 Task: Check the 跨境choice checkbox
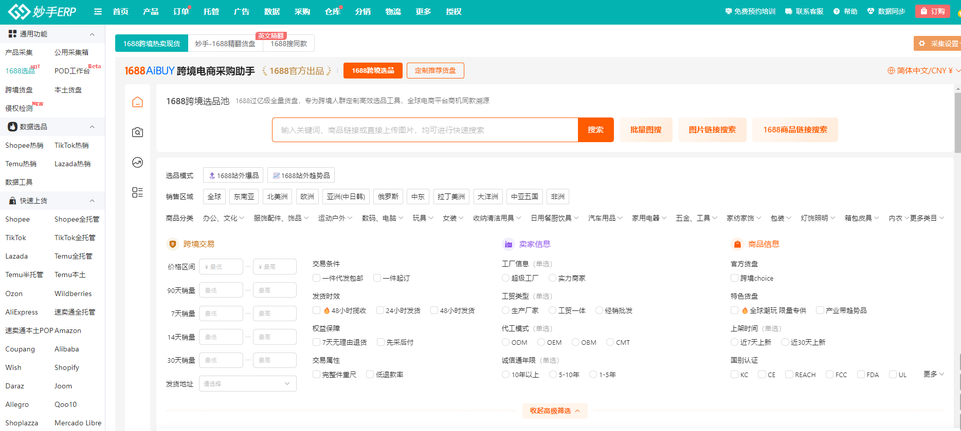coord(734,278)
